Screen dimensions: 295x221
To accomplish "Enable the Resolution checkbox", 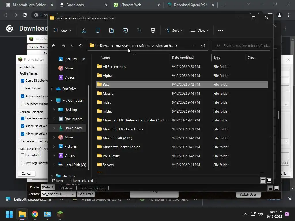I will point(22,88).
